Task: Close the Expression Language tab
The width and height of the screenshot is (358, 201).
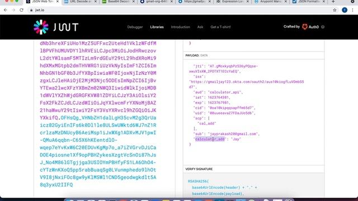Action: tap(247, 2)
